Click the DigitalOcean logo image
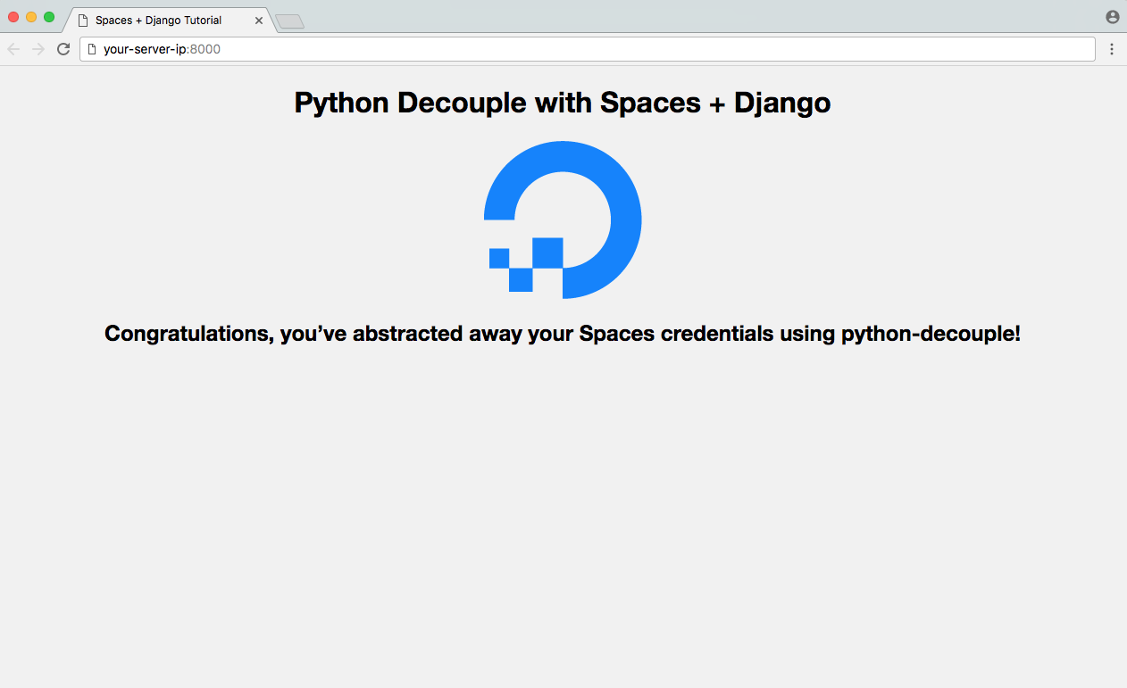 point(563,220)
